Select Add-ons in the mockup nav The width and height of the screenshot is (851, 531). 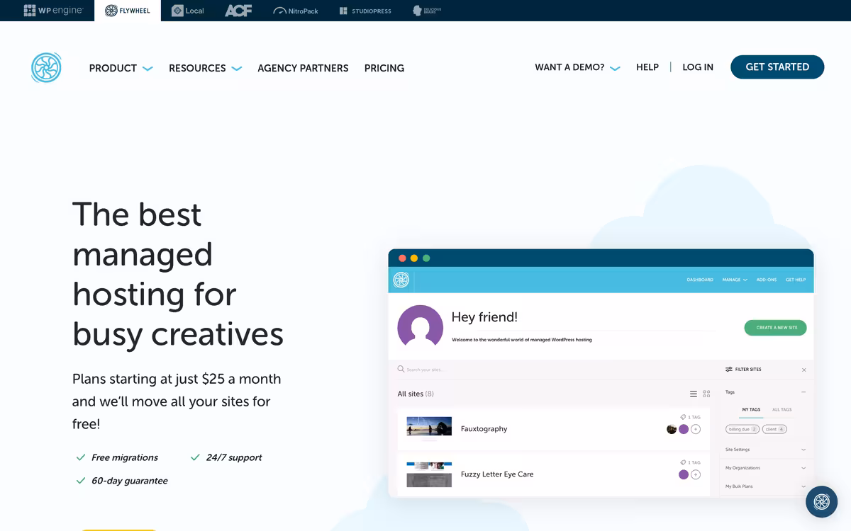click(x=767, y=280)
